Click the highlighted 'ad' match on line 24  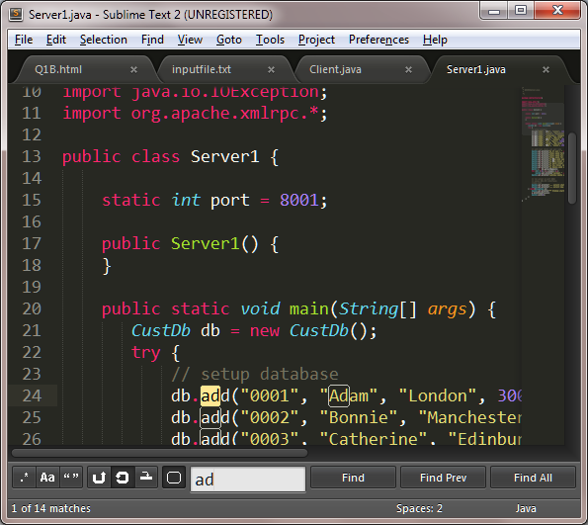tap(210, 395)
